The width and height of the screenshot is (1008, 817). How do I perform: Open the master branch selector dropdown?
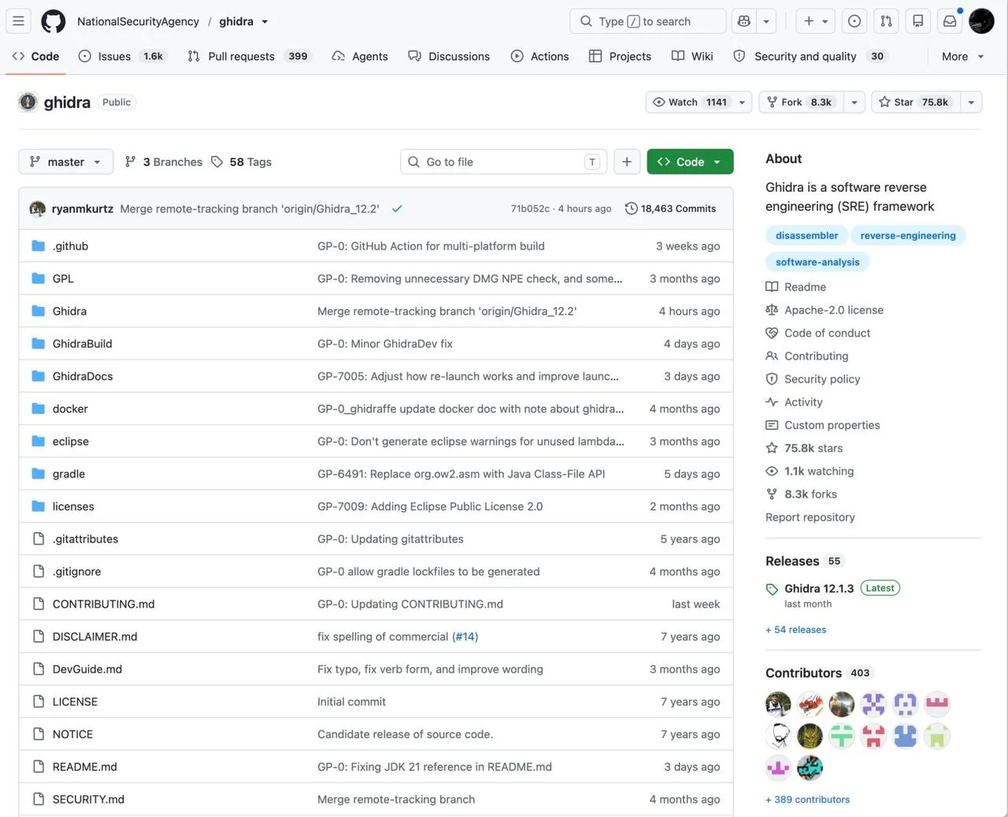pos(66,162)
